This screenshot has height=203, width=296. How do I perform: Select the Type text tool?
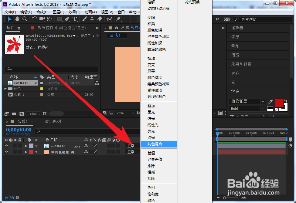(x=75, y=19)
